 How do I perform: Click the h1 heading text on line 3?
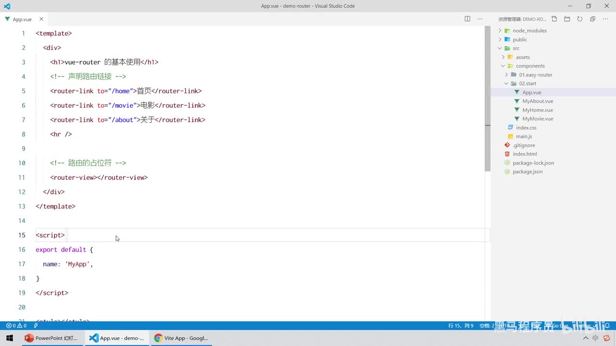coord(102,62)
